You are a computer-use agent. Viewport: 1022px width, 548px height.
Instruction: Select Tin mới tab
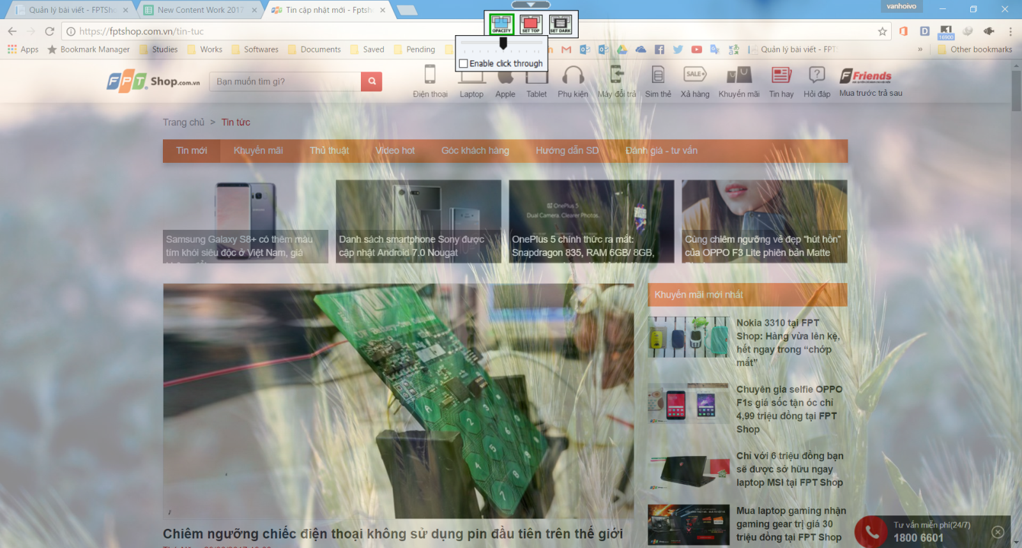192,151
